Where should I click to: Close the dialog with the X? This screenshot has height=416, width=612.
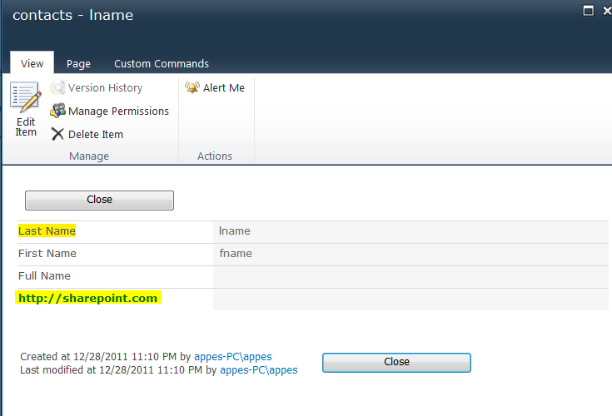point(607,11)
